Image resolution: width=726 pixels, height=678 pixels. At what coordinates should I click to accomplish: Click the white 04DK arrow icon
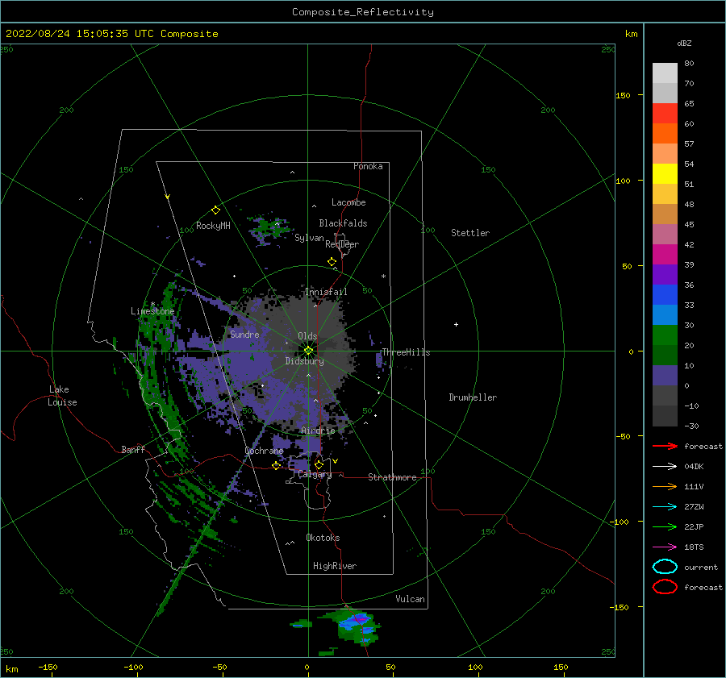coord(665,467)
